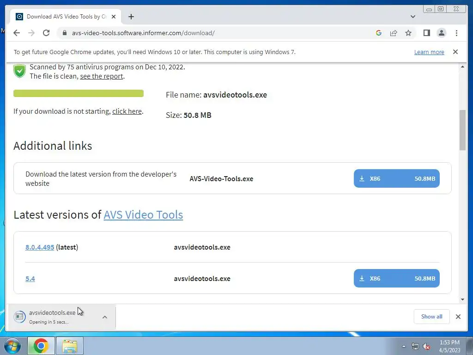473x355 pixels.
Task: Open the AVS Video Tools heading link
Action: pos(143,214)
